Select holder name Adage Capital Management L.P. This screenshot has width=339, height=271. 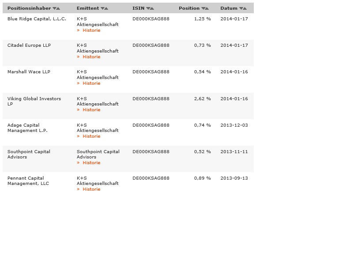[27, 128]
